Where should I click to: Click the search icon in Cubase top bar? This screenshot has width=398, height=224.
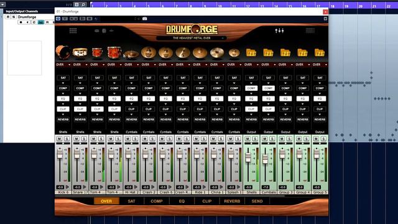[83, 4]
